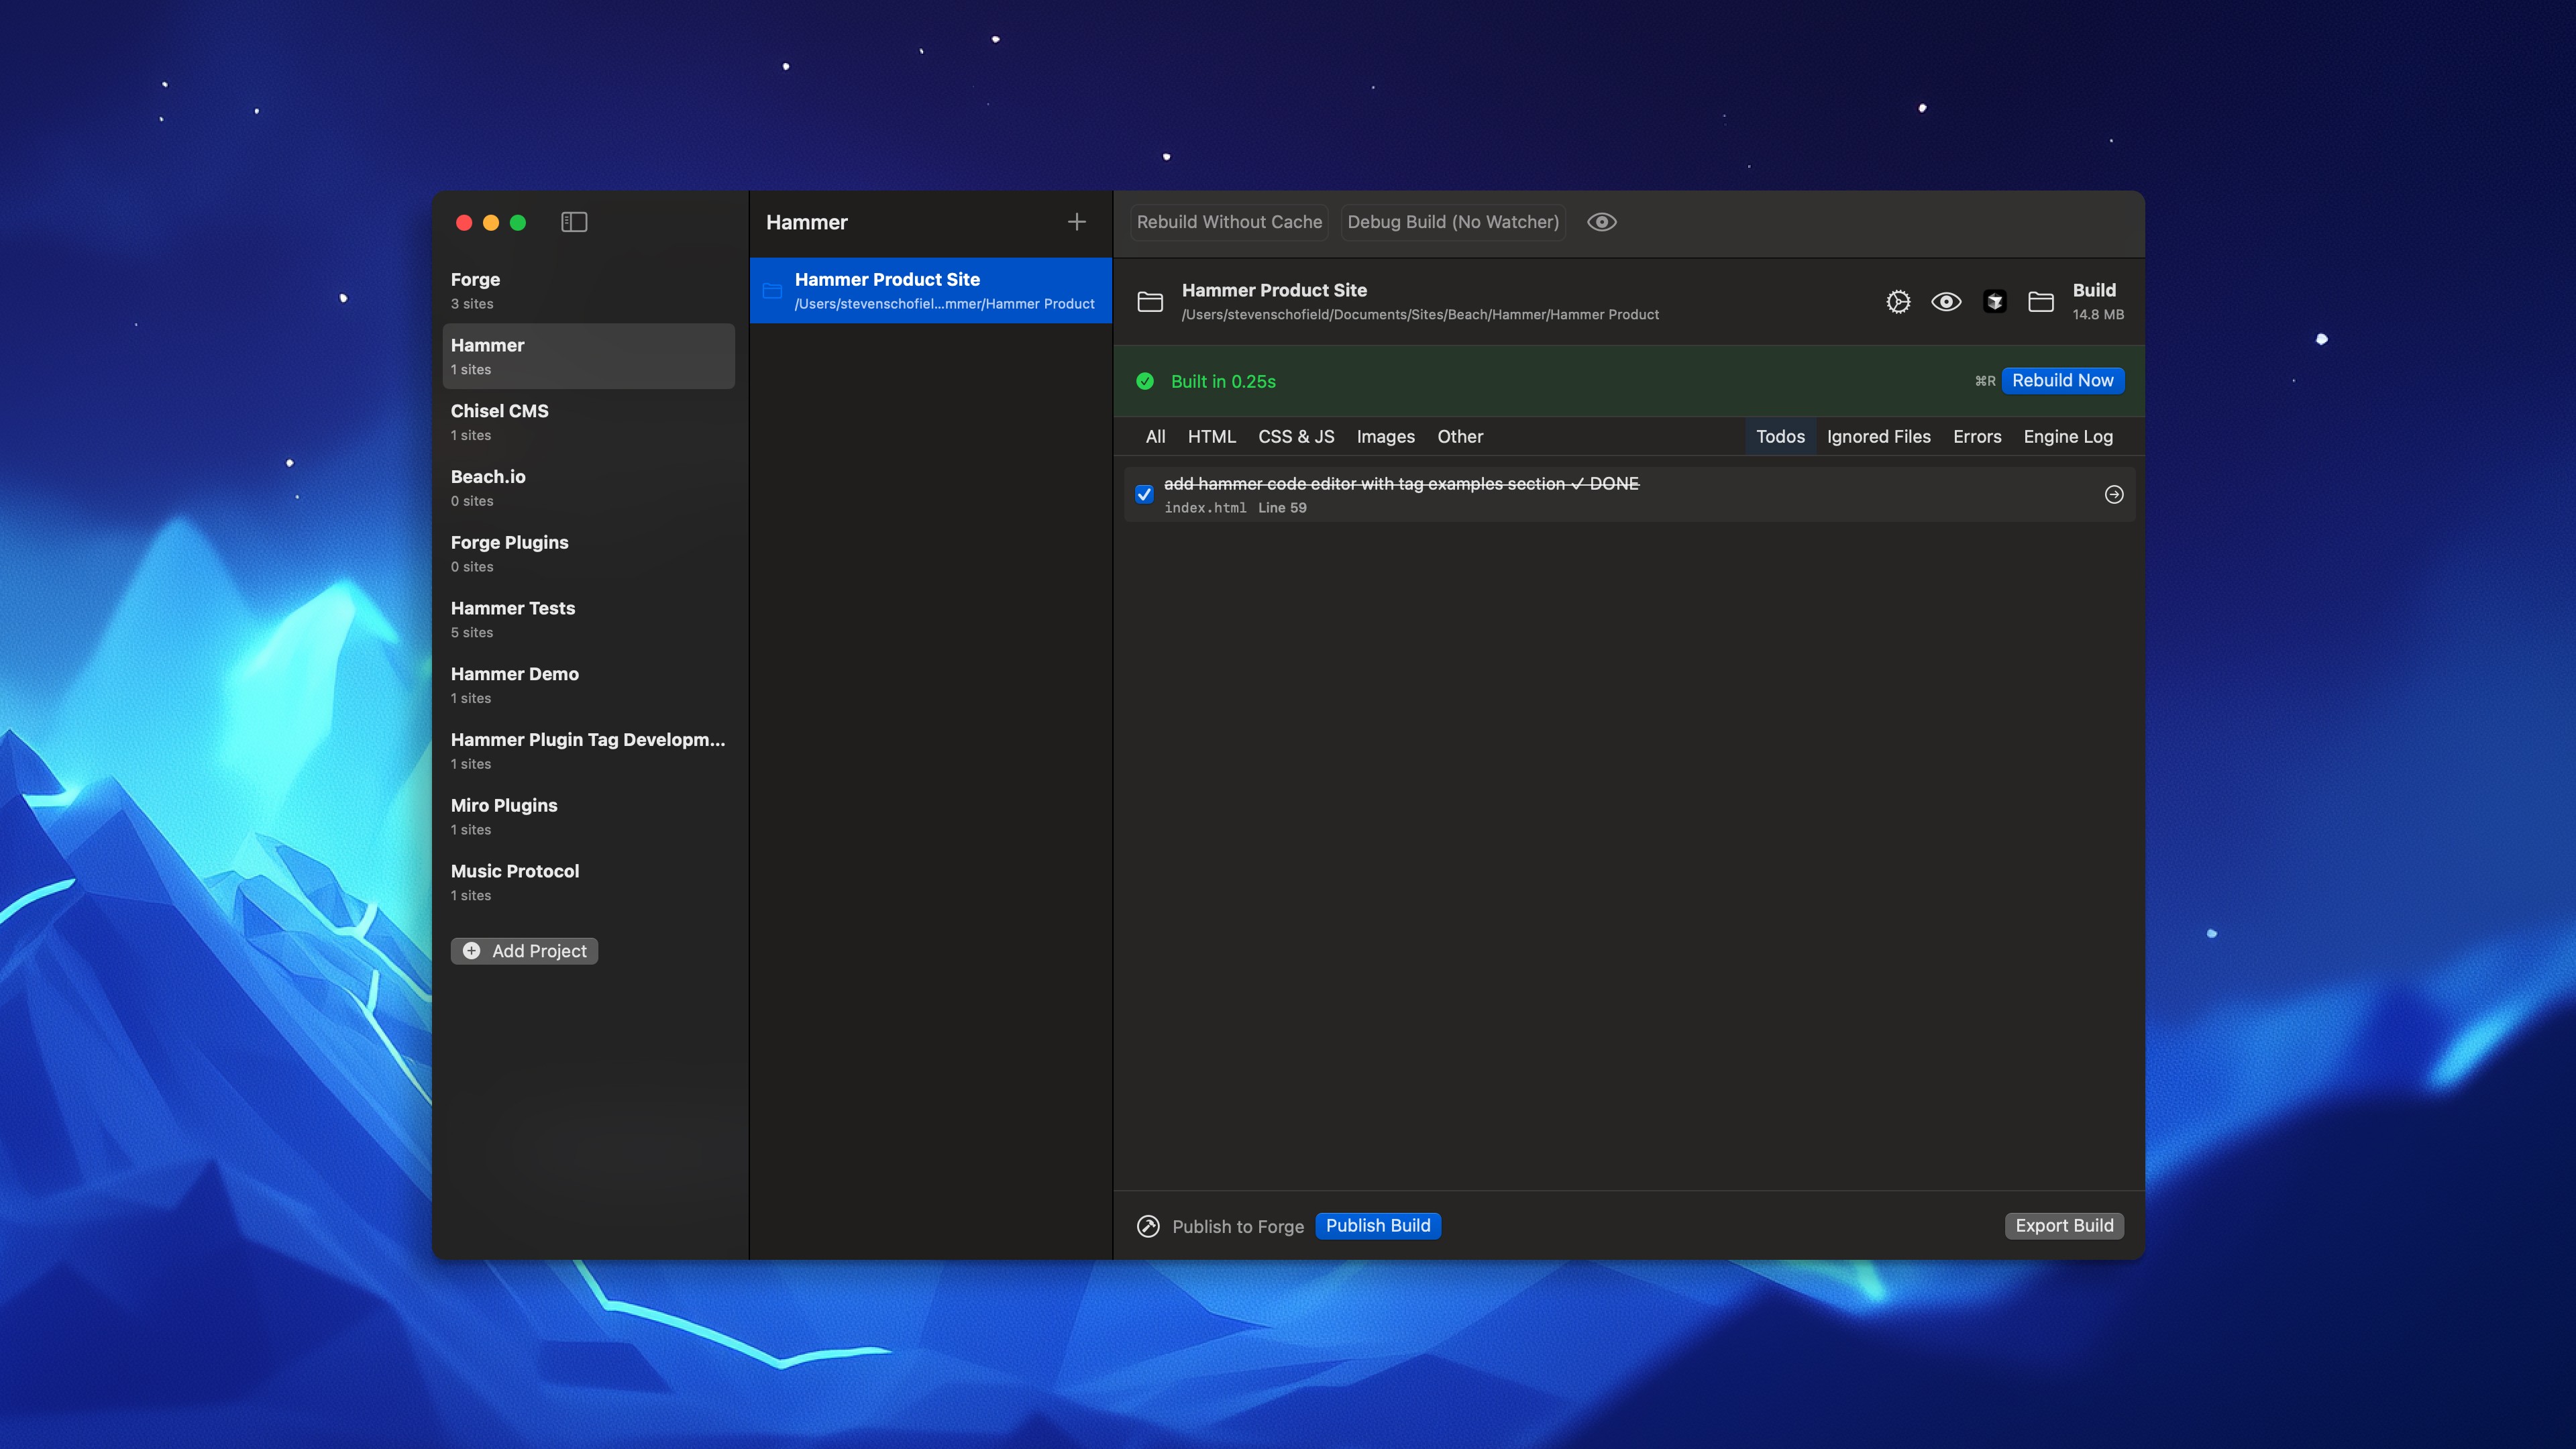Click the 'Publish to Forge' label
Viewport: 2576px width, 1449px height.
(x=1238, y=1227)
